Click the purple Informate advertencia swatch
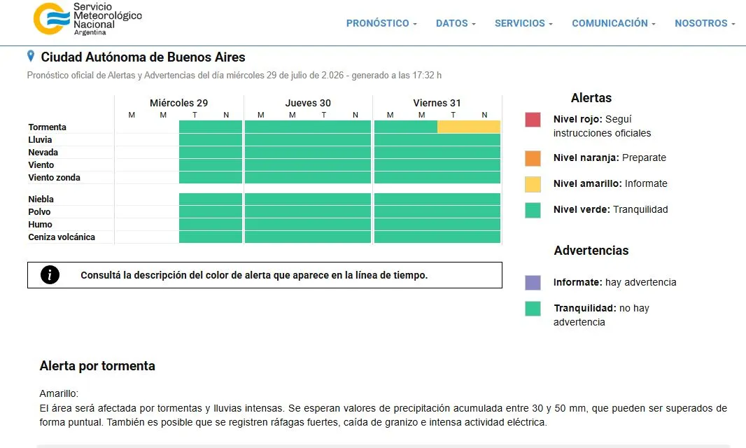The height and width of the screenshot is (448, 746). 533,282
